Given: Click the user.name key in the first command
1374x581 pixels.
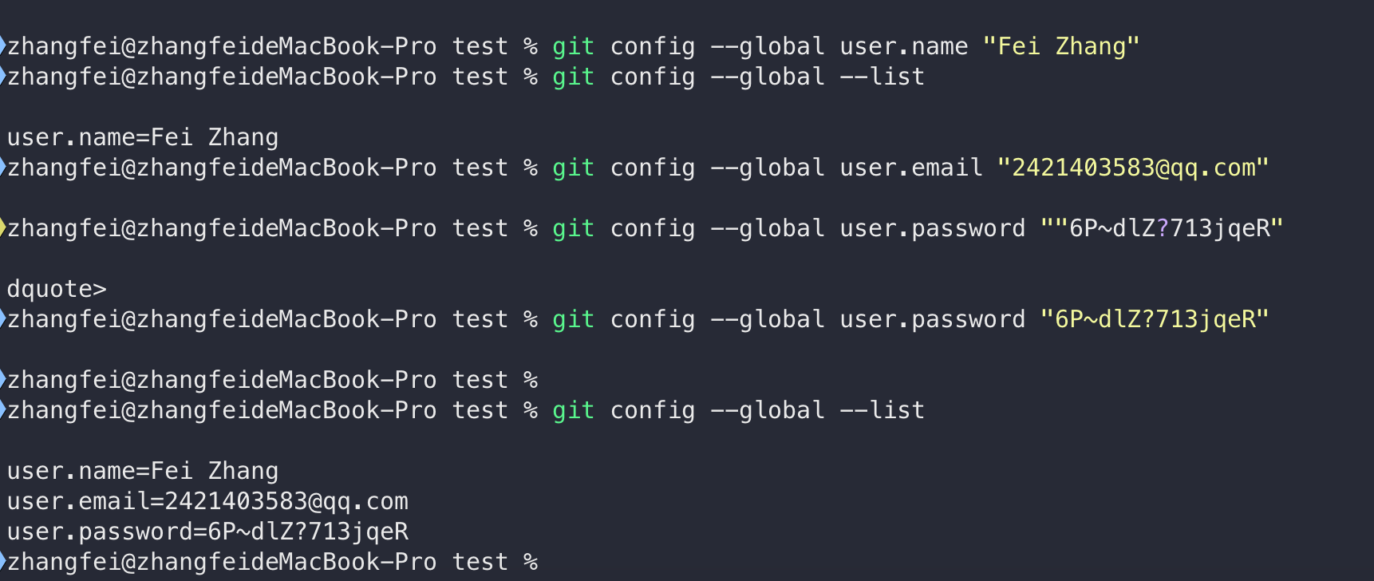Looking at the screenshot, I should [904, 46].
